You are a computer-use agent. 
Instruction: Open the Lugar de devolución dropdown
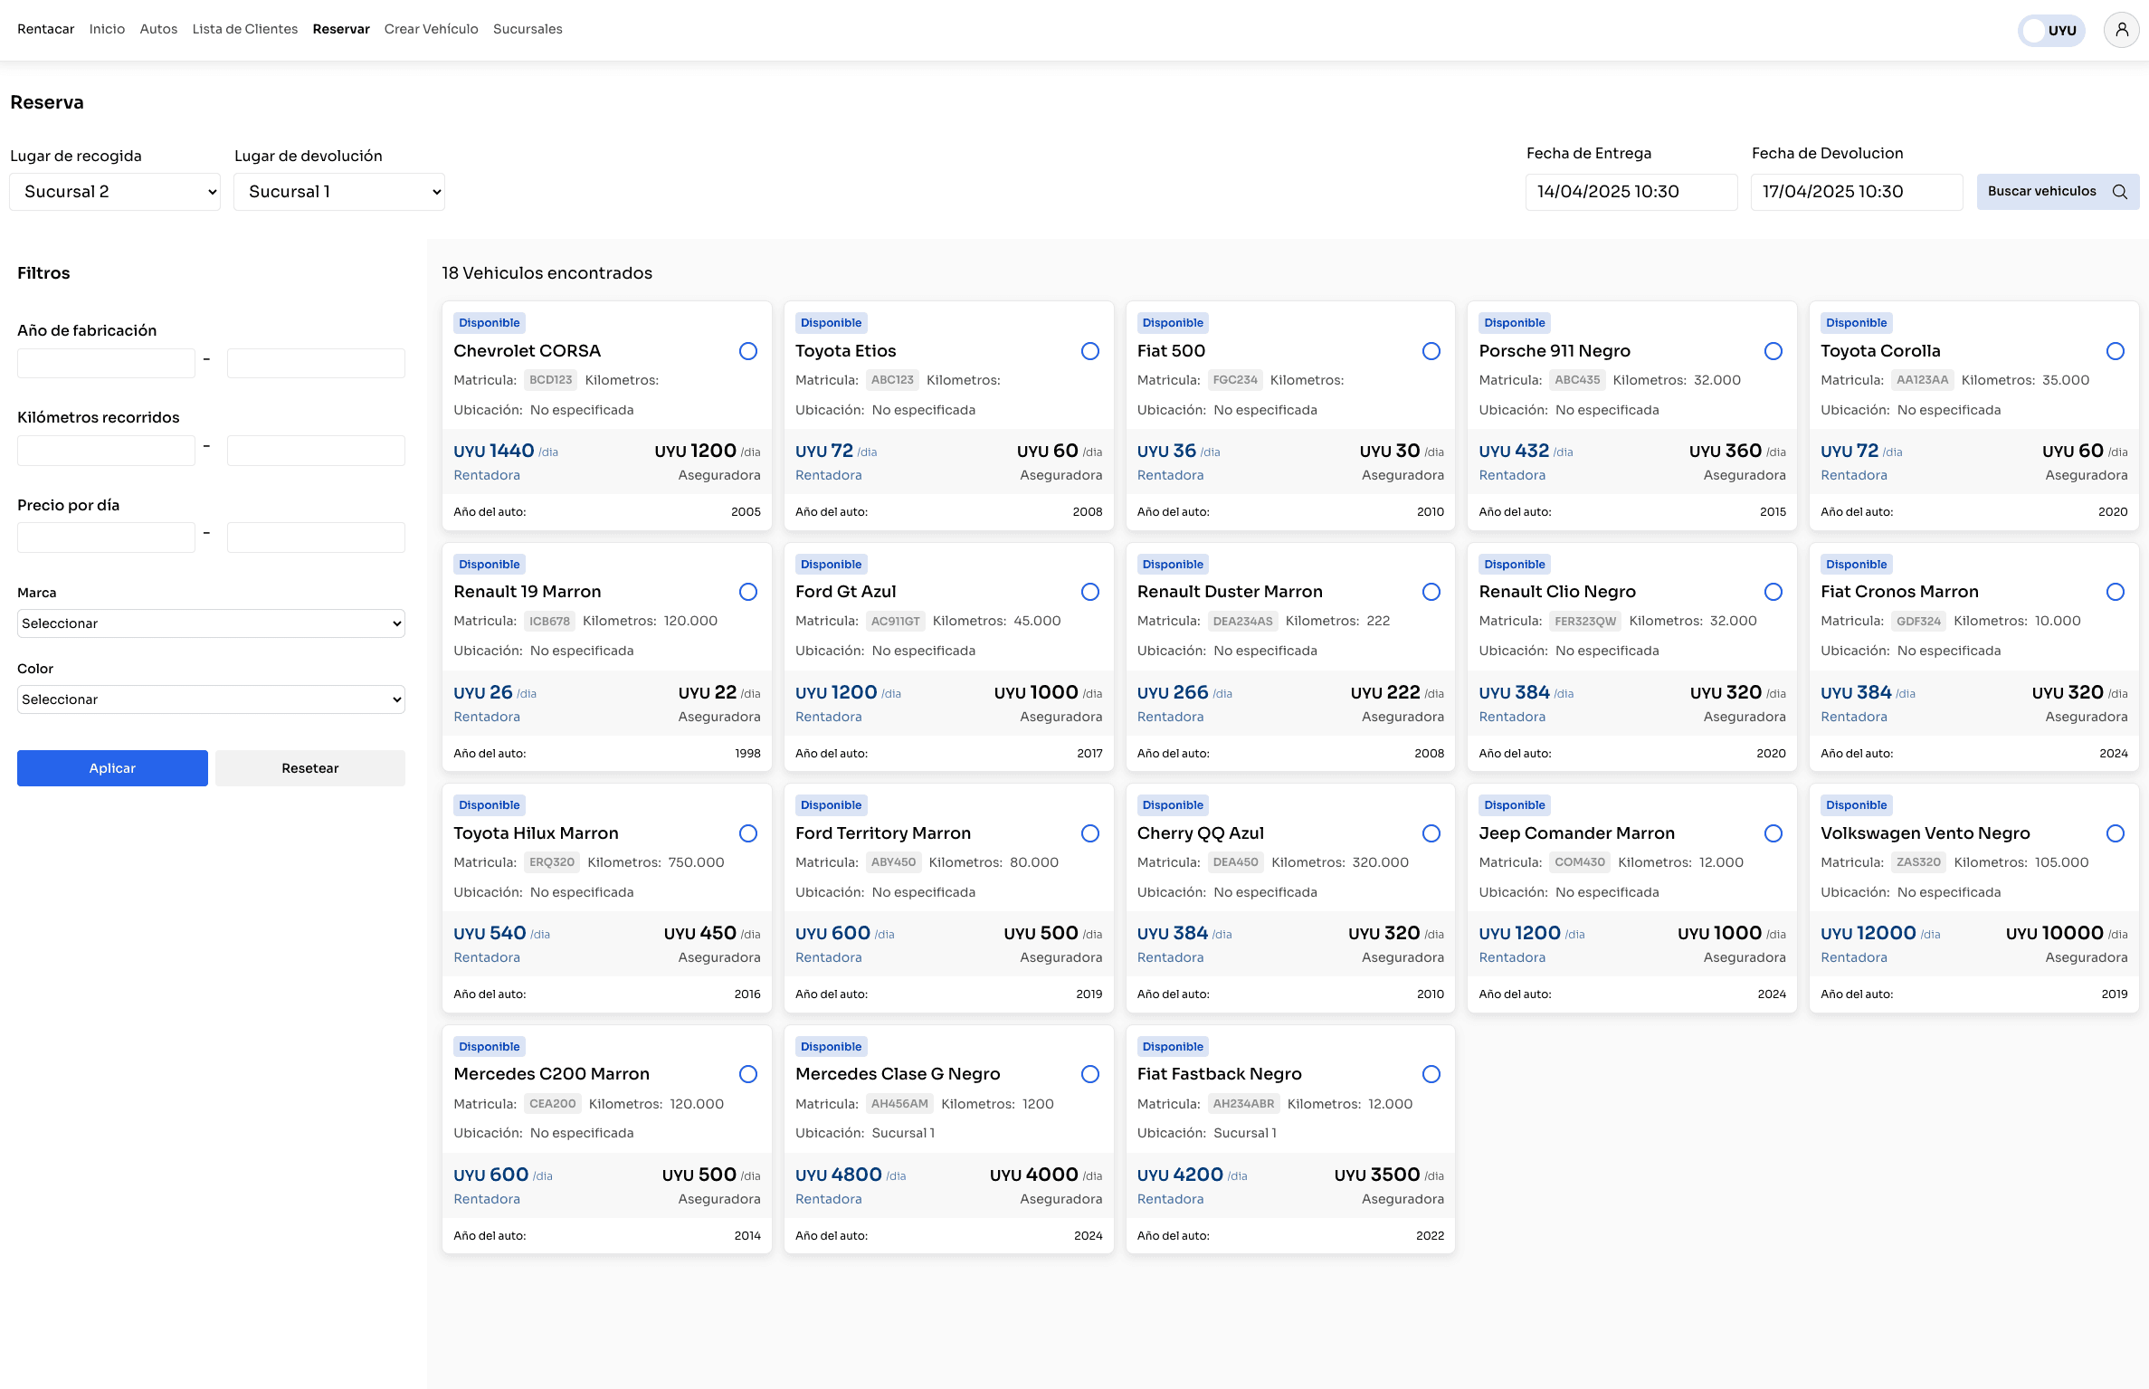point(339,192)
